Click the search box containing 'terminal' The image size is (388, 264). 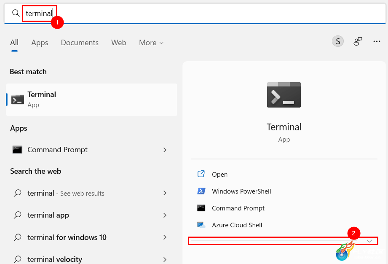tap(195, 13)
